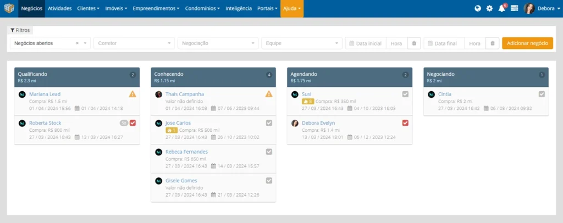
Task: Click the Data final field
Action: [444, 43]
